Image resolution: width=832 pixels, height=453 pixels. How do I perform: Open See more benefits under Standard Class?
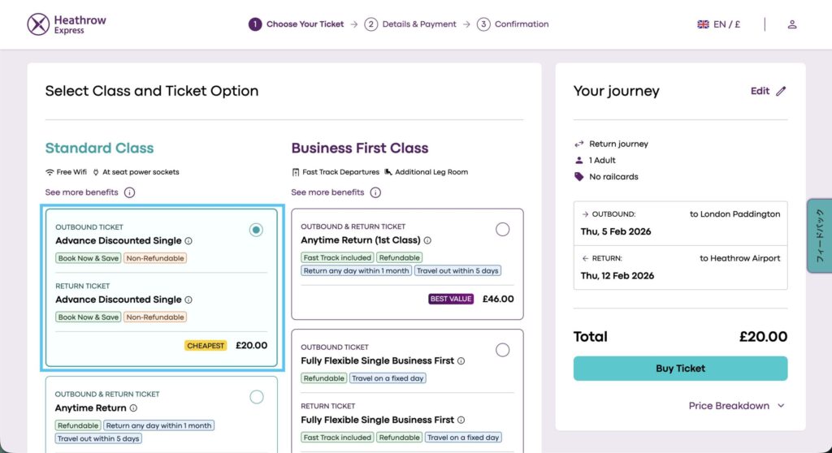pos(82,192)
